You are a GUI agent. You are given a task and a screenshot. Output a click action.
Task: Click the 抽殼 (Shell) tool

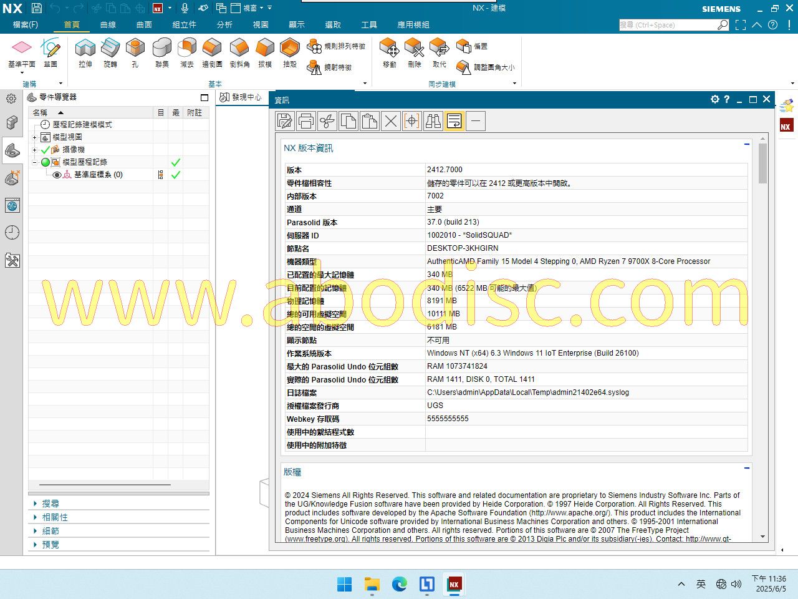(x=290, y=53)
